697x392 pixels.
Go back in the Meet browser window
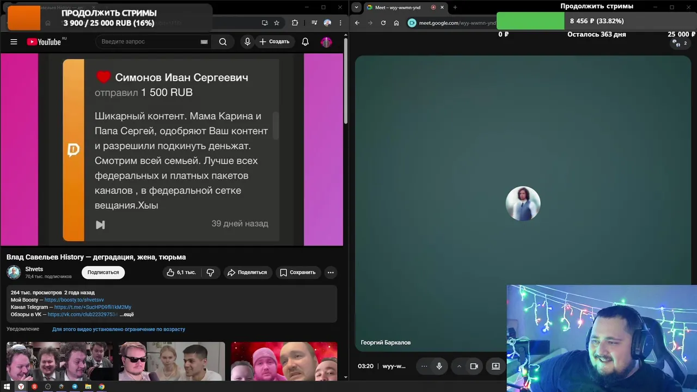(357, 23)
